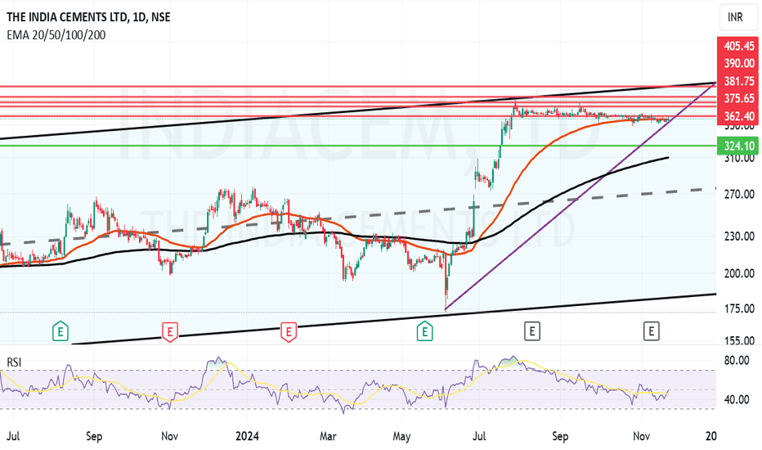Click the RSI 80.00 scale value
The width and height of the screenshot is (762, 450).
pos(736,361)
